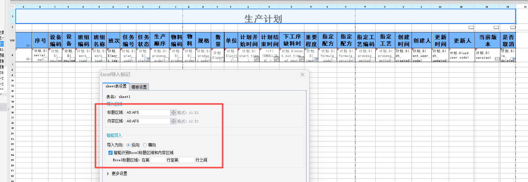Select the 计划开始时间 header cell
528x182 pixels.
(x=249, y=40)
